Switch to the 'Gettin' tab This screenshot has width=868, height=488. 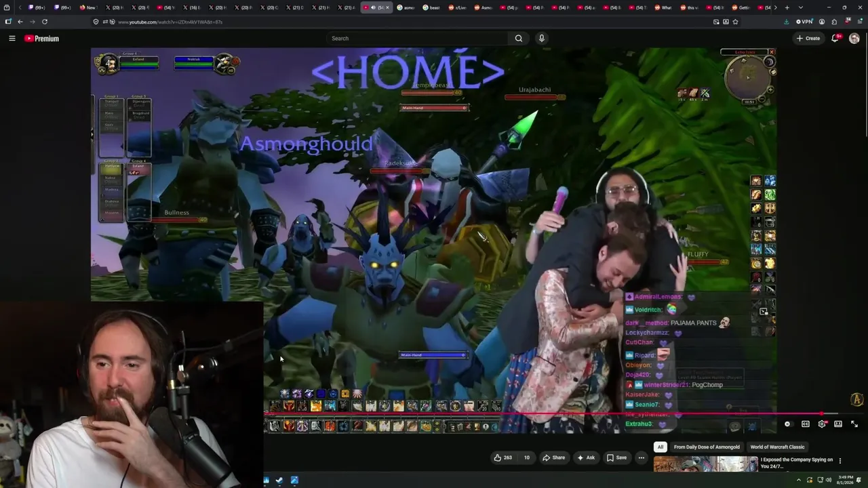(x=741, y=7)
